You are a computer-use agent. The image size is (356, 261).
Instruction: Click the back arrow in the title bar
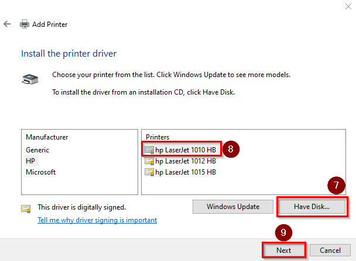tap(7, 25)
